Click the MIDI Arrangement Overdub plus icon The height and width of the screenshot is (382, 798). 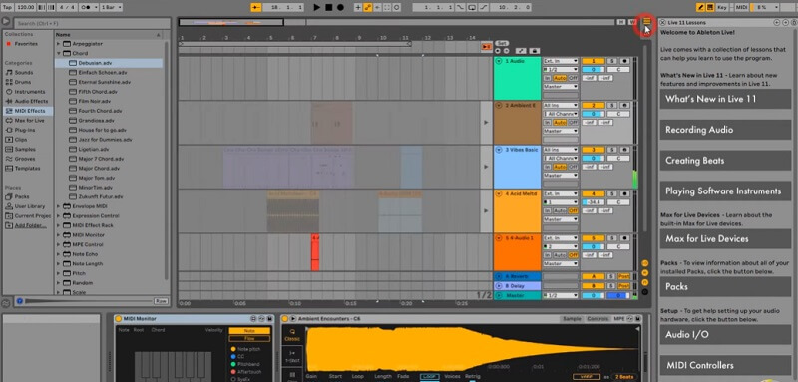358,7
